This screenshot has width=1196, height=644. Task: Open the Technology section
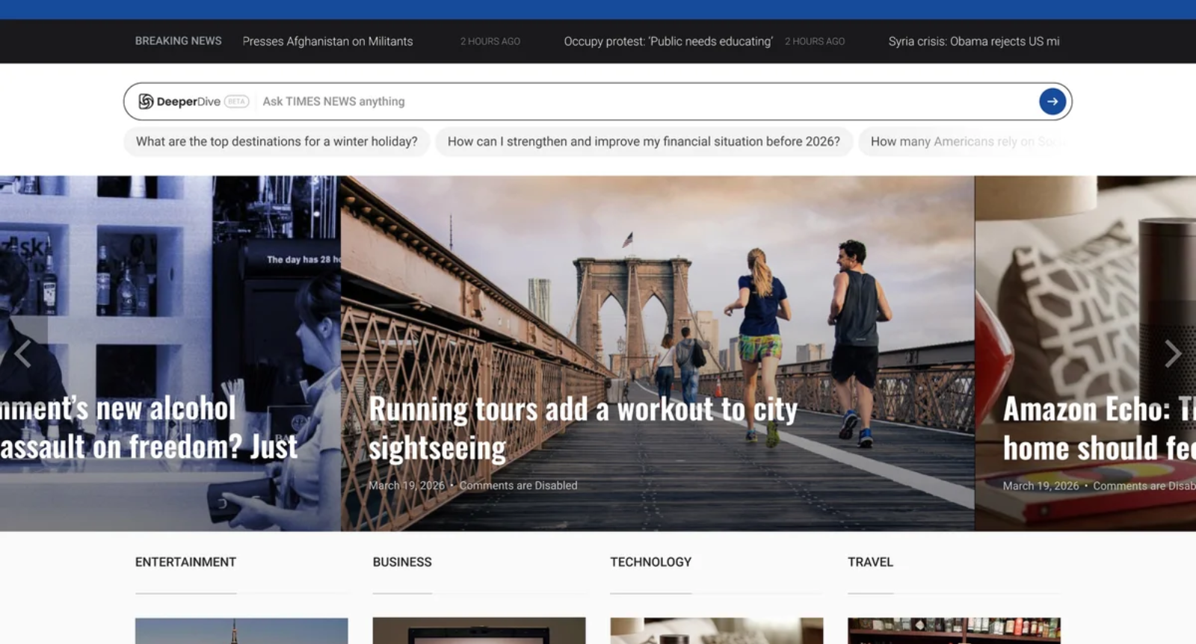650,562
